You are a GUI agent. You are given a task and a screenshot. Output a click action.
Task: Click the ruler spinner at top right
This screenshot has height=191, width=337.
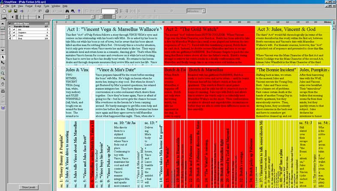(x=334, y=22)
